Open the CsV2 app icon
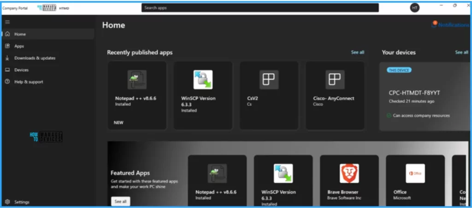Screen dimensions: 472x208 pyautogui.click(x=269, y=80)
